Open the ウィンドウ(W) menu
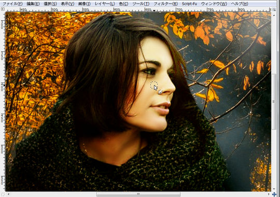The image size is (280, 197). point(214,4)
